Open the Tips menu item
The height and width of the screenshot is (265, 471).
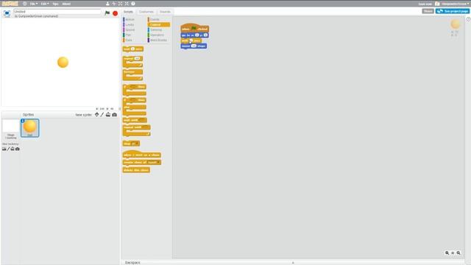tap(56, 4)
